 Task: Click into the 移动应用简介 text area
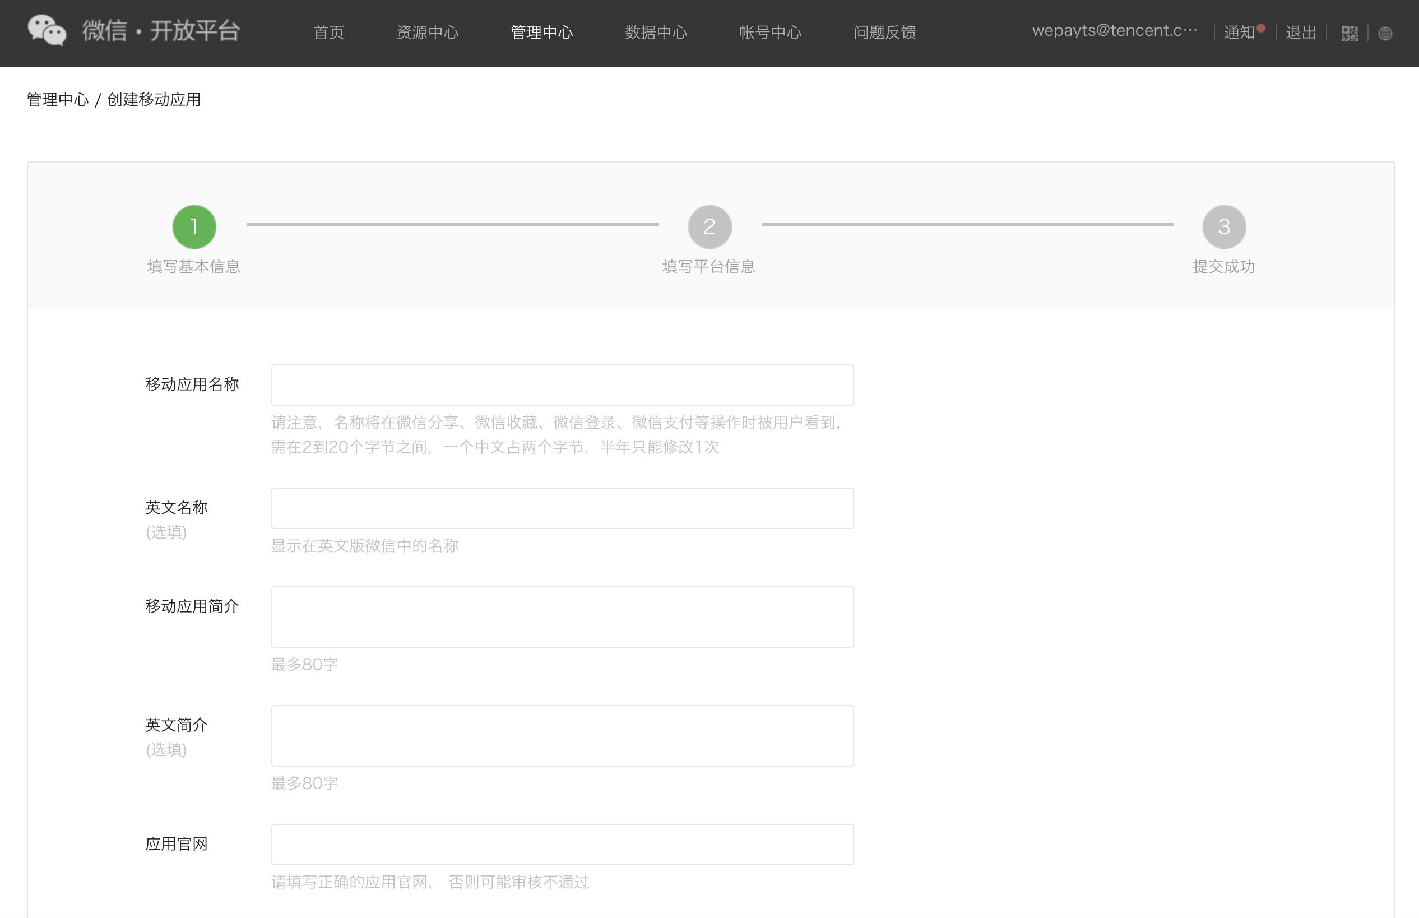[562, 617]
